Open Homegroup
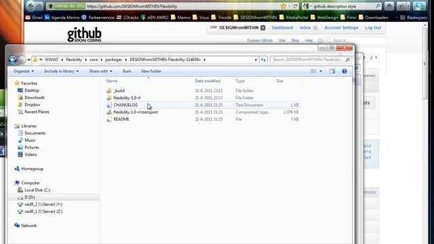This screenshot has width=434, height=244. point(32,169)
